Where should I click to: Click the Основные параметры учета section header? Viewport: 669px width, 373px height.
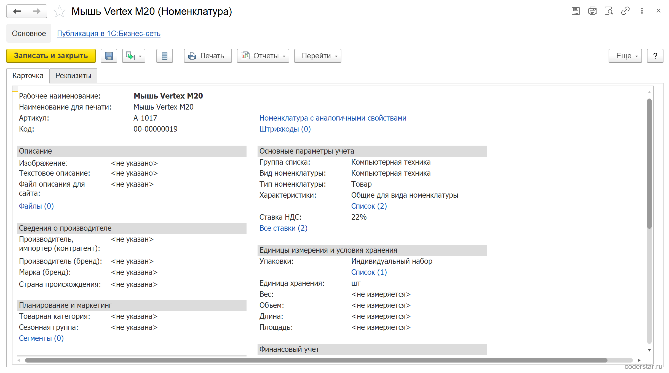tap(372, 151)
